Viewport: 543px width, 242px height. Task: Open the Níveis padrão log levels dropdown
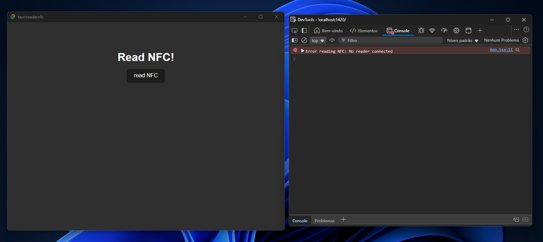click(x=463, y=41)
